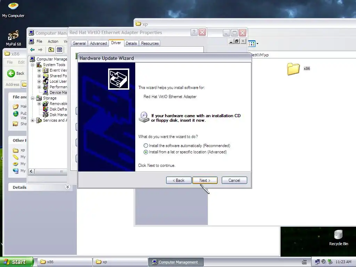Switch to xp taskbar button
The image size is (356, 267).
(x=120, y=262)
